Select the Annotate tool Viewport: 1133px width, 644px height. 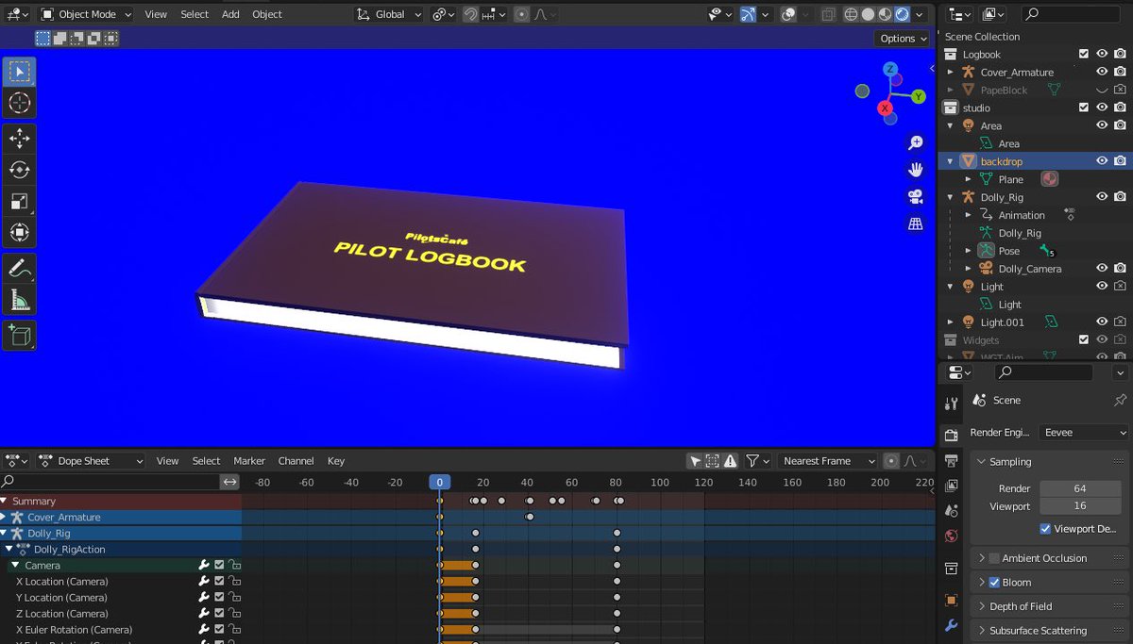click(19, 269)
